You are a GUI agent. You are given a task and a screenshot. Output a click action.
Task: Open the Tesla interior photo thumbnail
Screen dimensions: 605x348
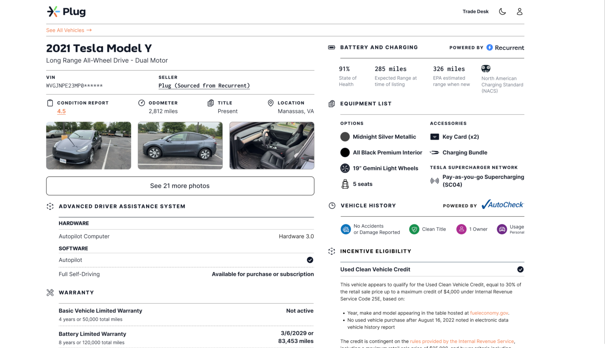click(272, 145)
